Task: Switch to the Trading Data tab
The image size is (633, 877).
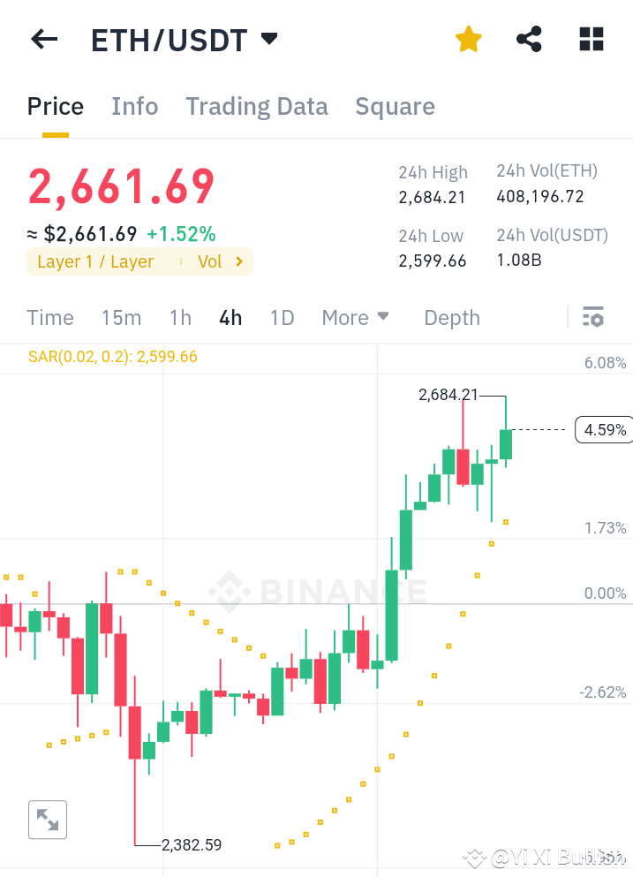Action: point(256,106)
